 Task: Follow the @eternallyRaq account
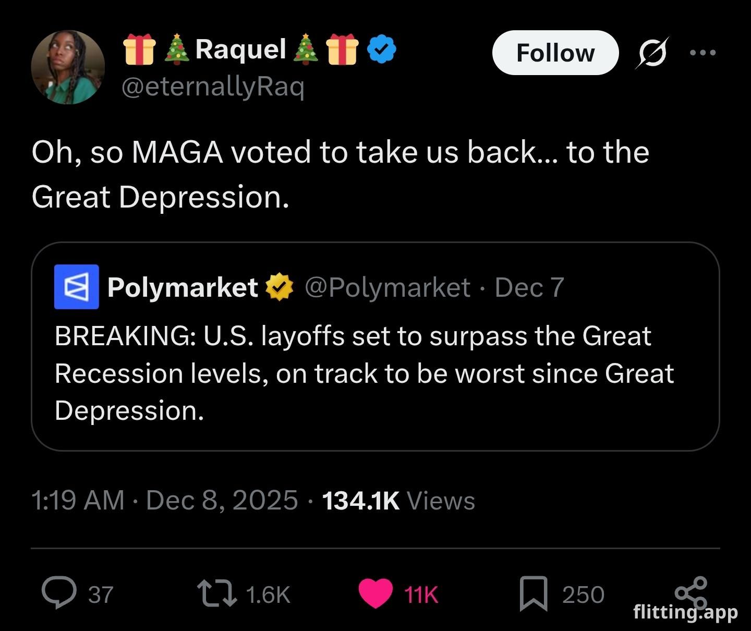coord(555,53)
